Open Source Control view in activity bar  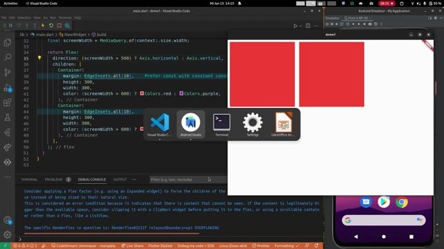[8, 72]
